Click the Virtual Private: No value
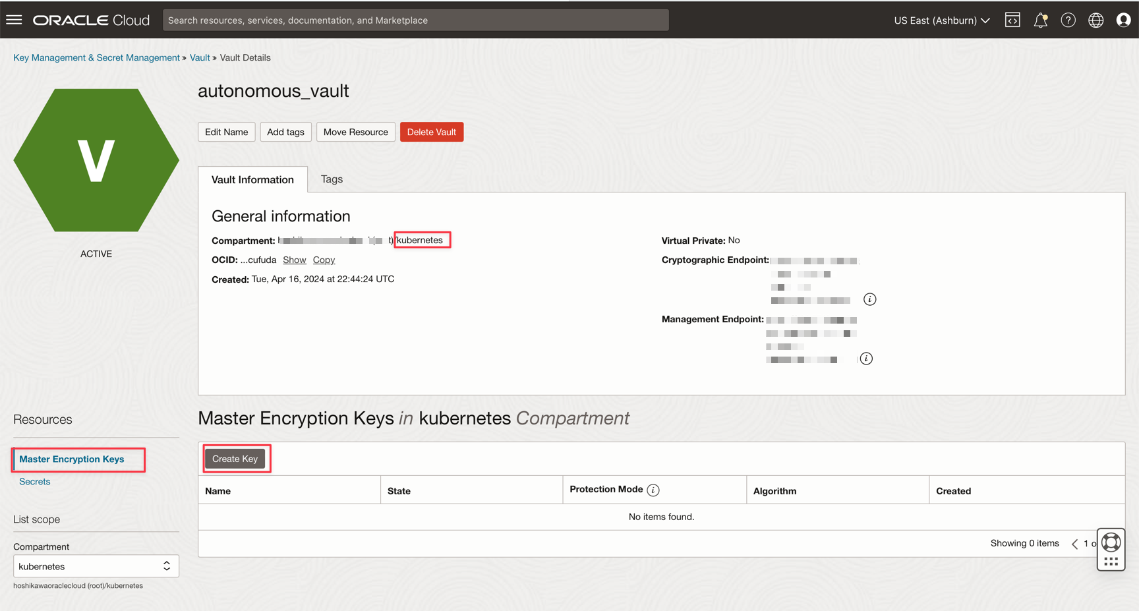1139x611 pixels. tap(734, 241)
